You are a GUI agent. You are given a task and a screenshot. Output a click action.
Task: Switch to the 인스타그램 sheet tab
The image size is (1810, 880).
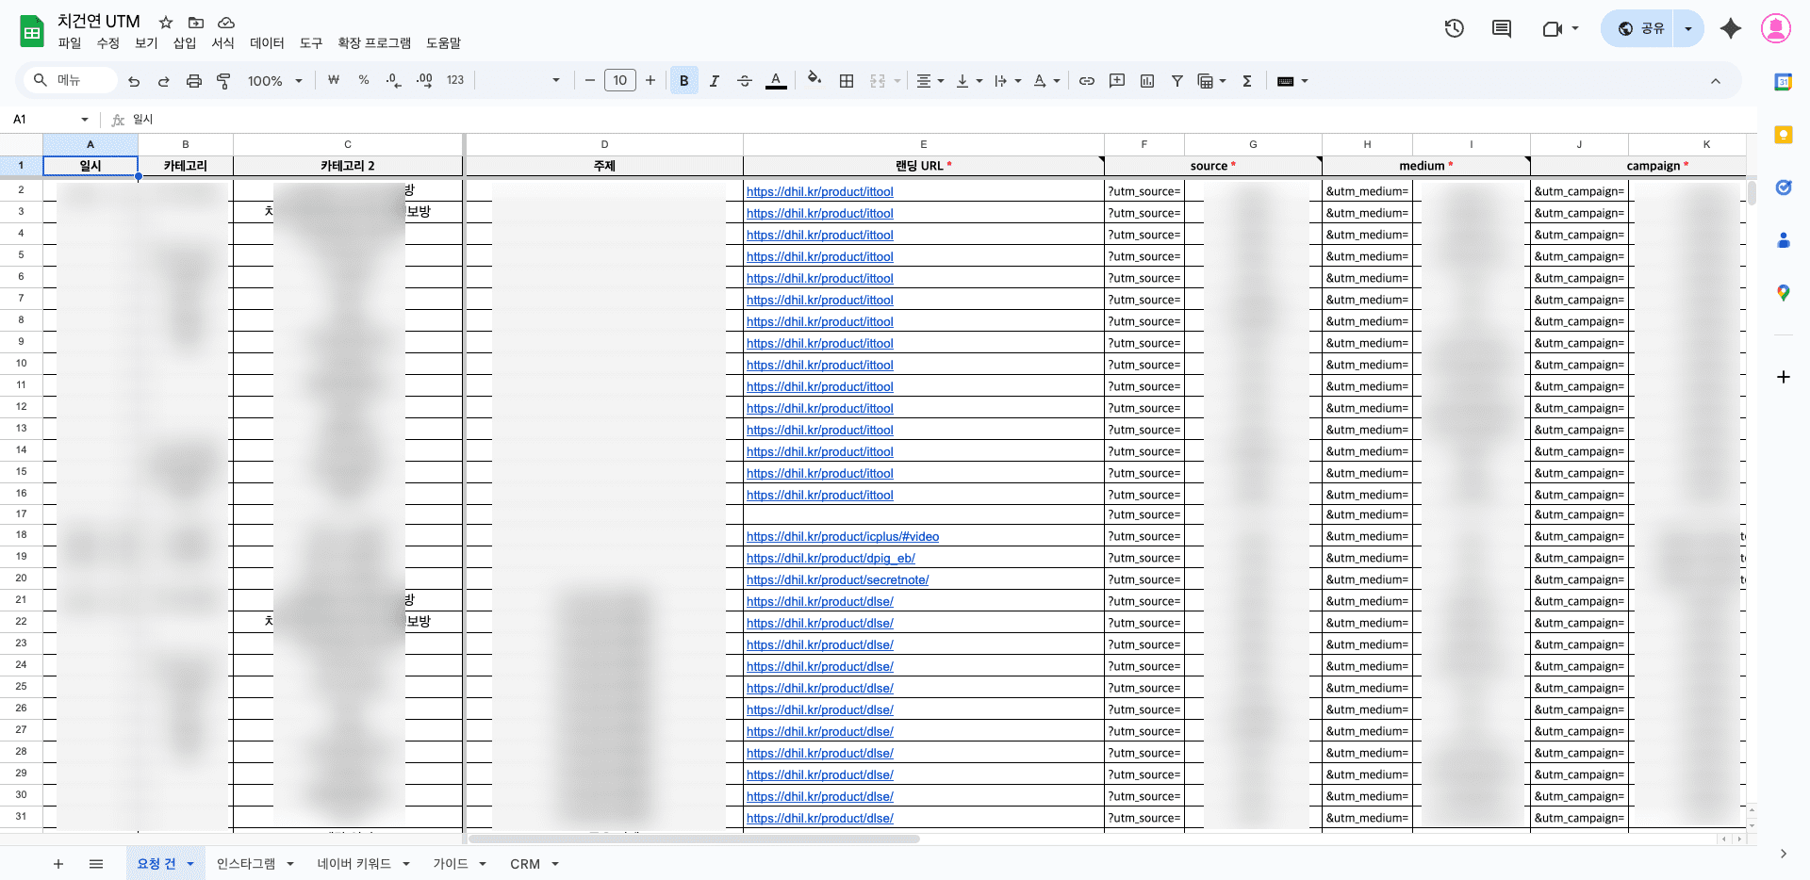point(246,864)
